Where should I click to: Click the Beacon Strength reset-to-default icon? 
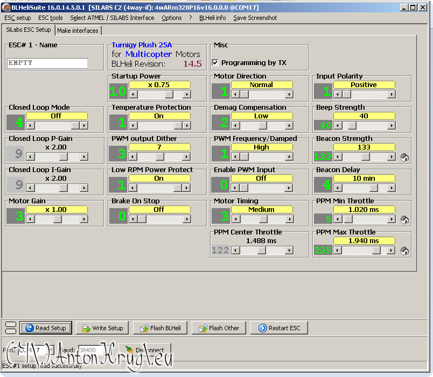coord(404,157)
